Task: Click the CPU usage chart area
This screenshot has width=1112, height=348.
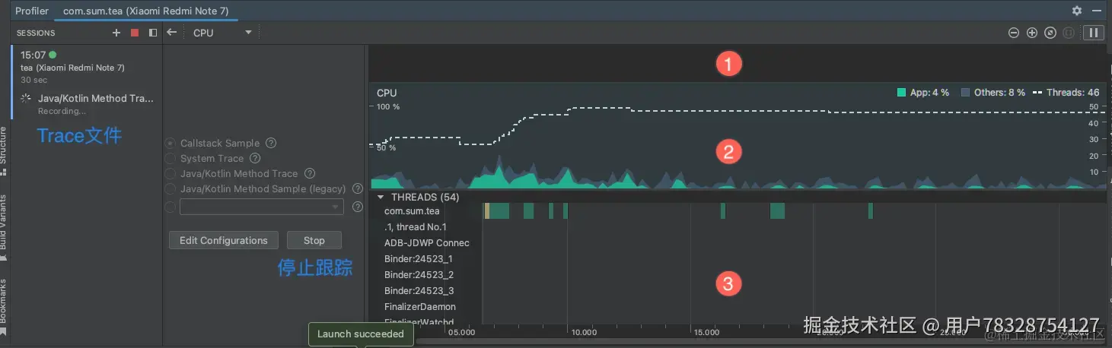Action: click(738, 137)
